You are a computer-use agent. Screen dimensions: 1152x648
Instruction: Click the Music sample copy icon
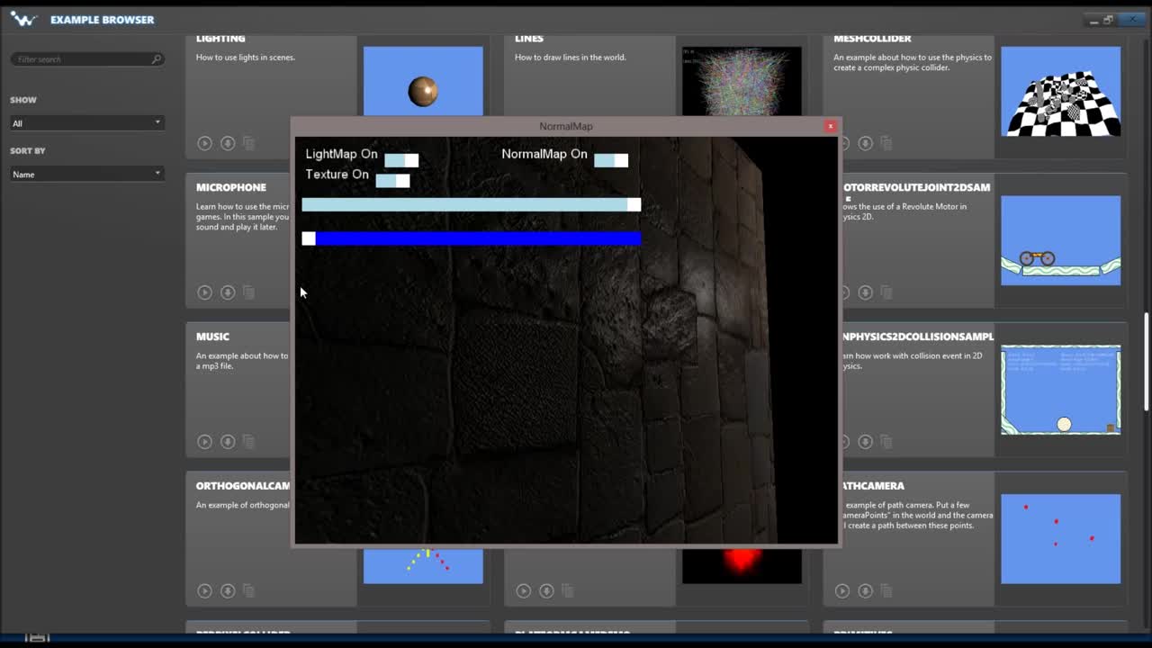click(x=249, y=442)
